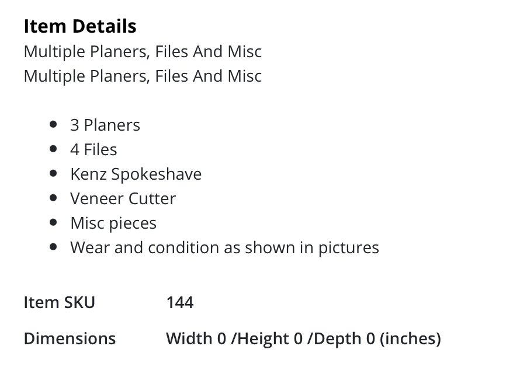
Task: Click the first 'Multiple Planers, Files And Misc' line
Action: click(x=143, y=51)
